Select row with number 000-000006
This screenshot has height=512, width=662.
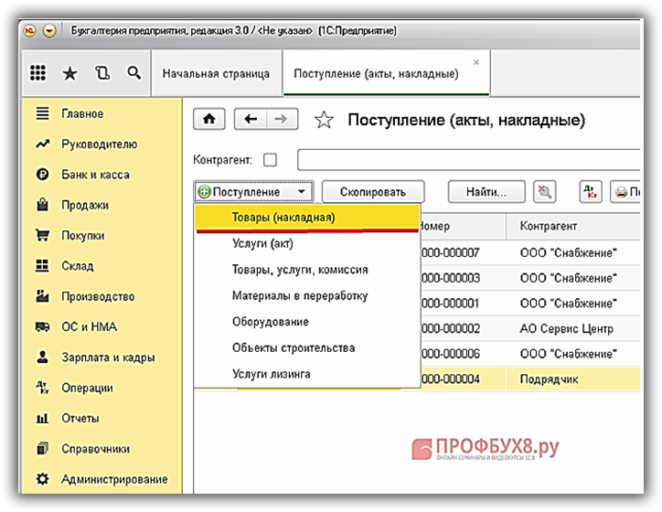click(529, 354)
